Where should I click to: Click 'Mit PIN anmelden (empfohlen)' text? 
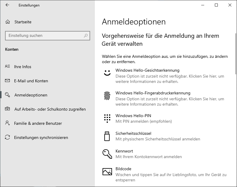144,122
